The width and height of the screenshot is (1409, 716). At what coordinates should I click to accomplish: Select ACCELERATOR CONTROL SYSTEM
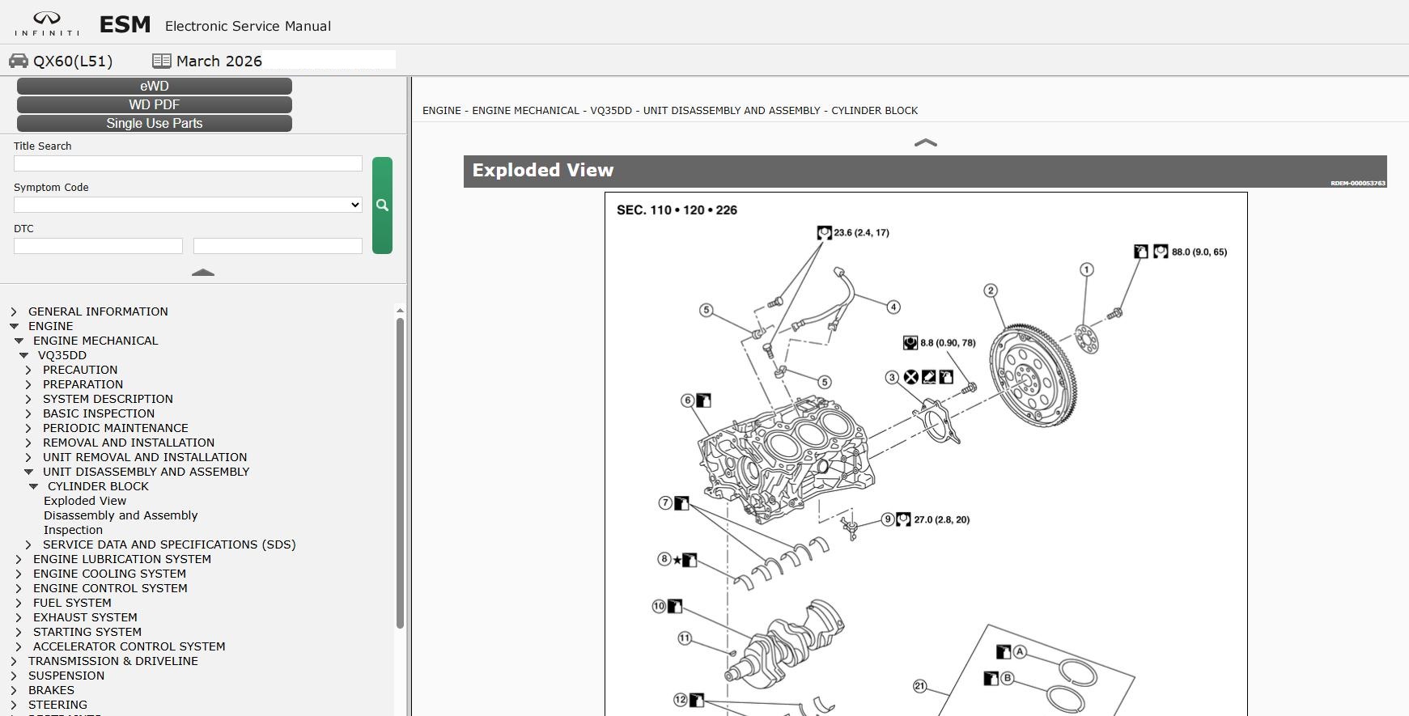tap(129, 646)
